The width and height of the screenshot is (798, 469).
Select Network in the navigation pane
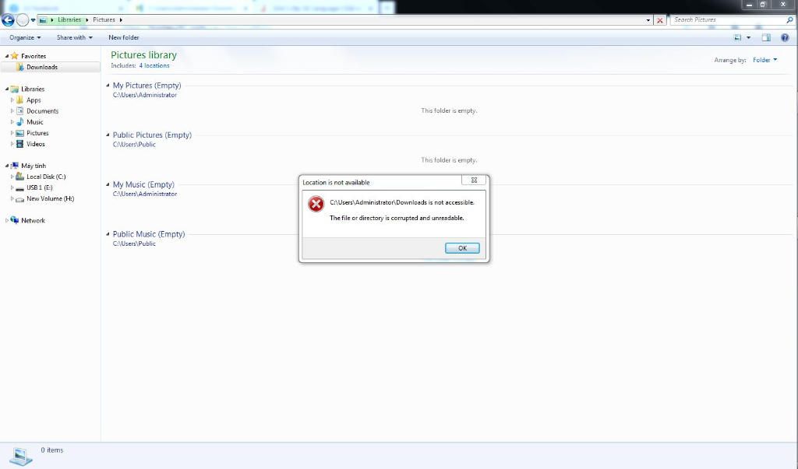click(x=33, y=221)
